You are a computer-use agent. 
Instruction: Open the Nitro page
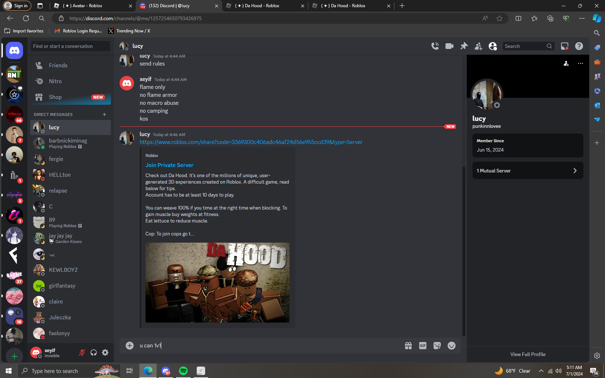pyautogui.click(x=71, y=81)
